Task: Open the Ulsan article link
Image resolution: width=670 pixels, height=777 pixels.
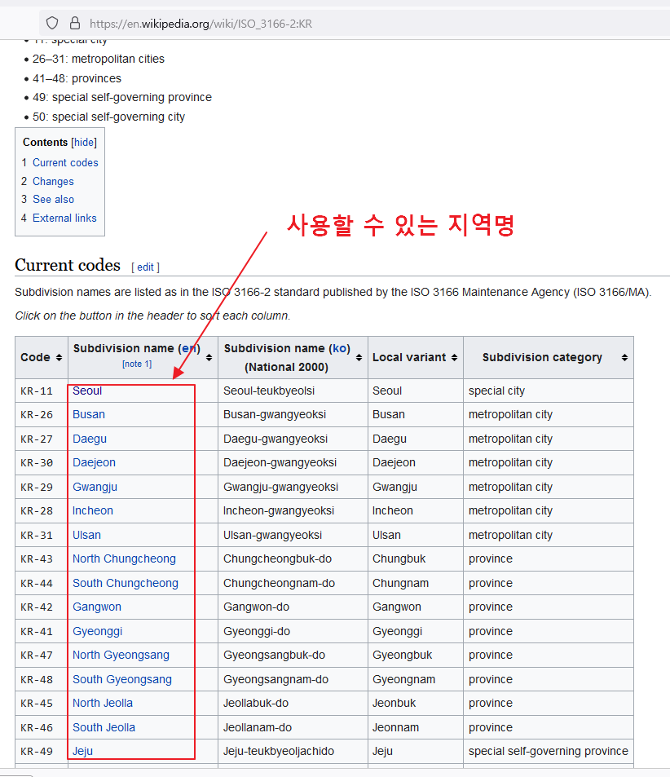Action: 86,535
